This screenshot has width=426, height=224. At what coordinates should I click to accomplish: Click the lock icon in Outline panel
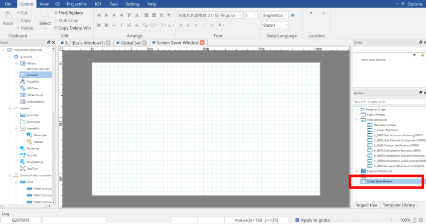coord(422,55)
